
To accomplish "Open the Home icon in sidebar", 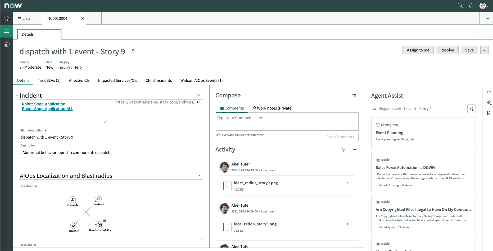I will pos(7,18).
